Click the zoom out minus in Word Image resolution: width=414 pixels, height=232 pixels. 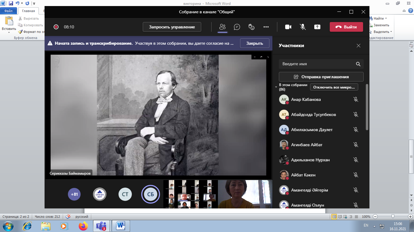[375, 217]
